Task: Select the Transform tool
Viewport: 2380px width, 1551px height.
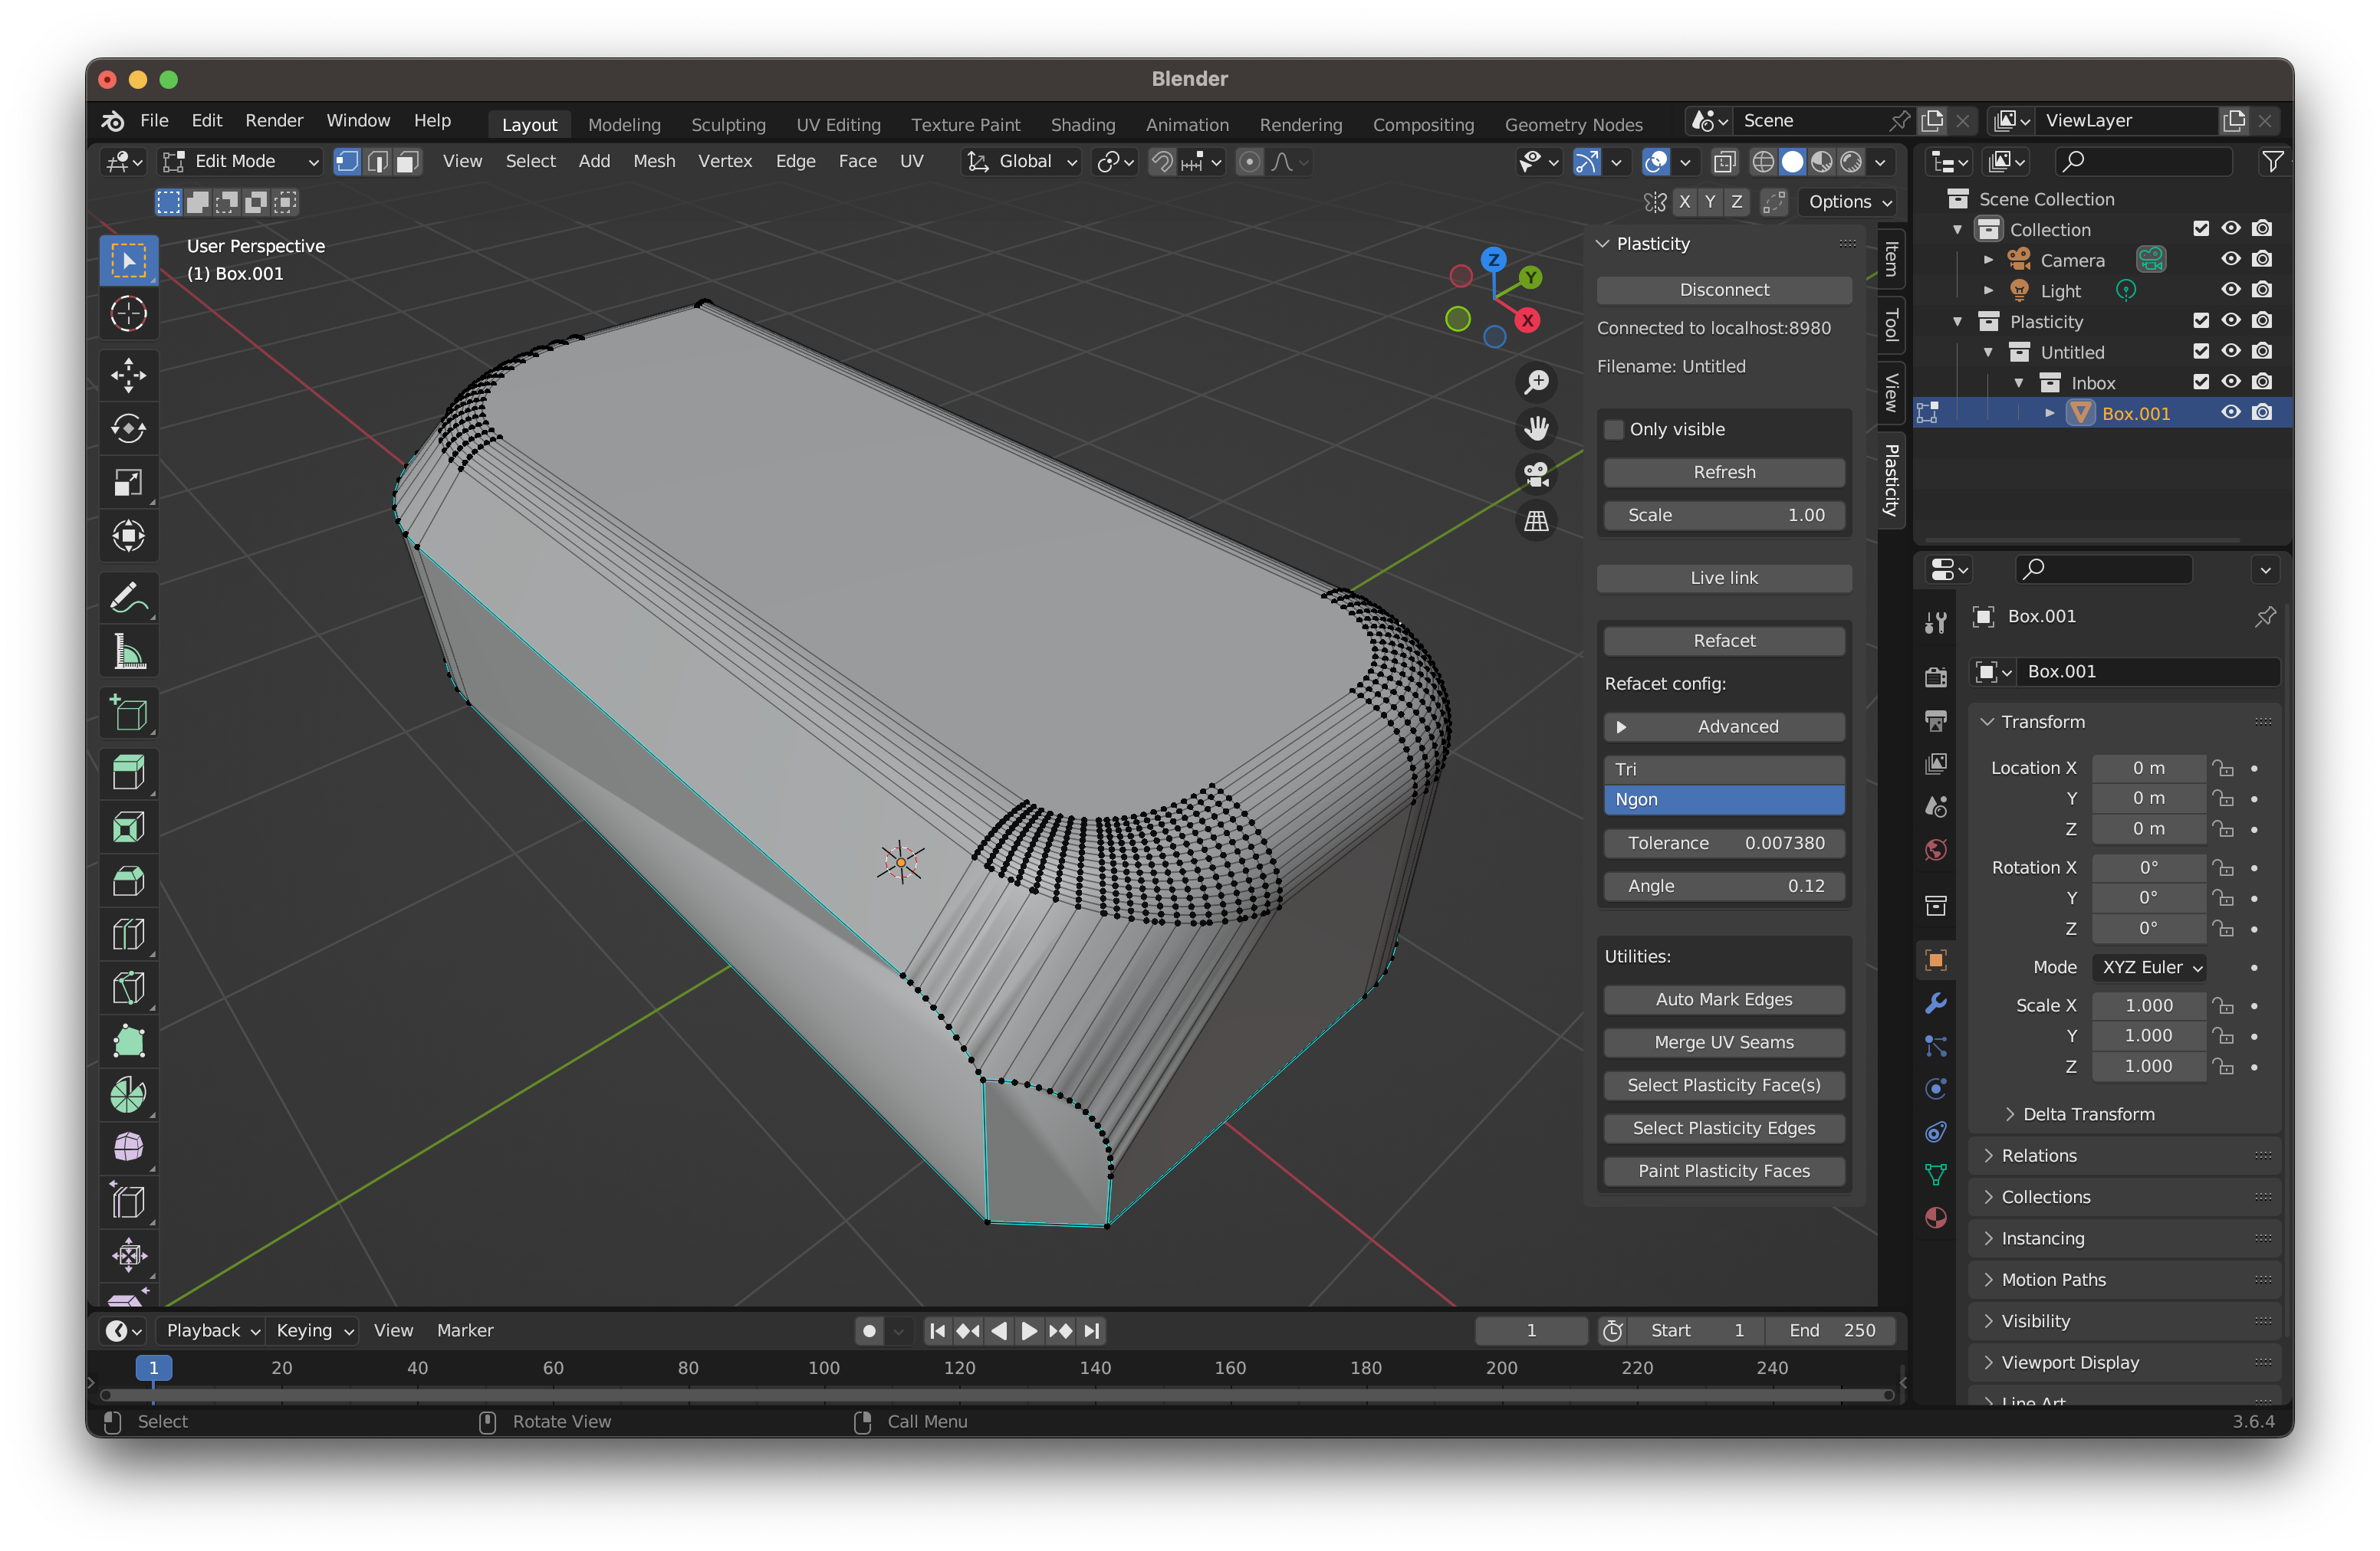Action: coord(128,536)
